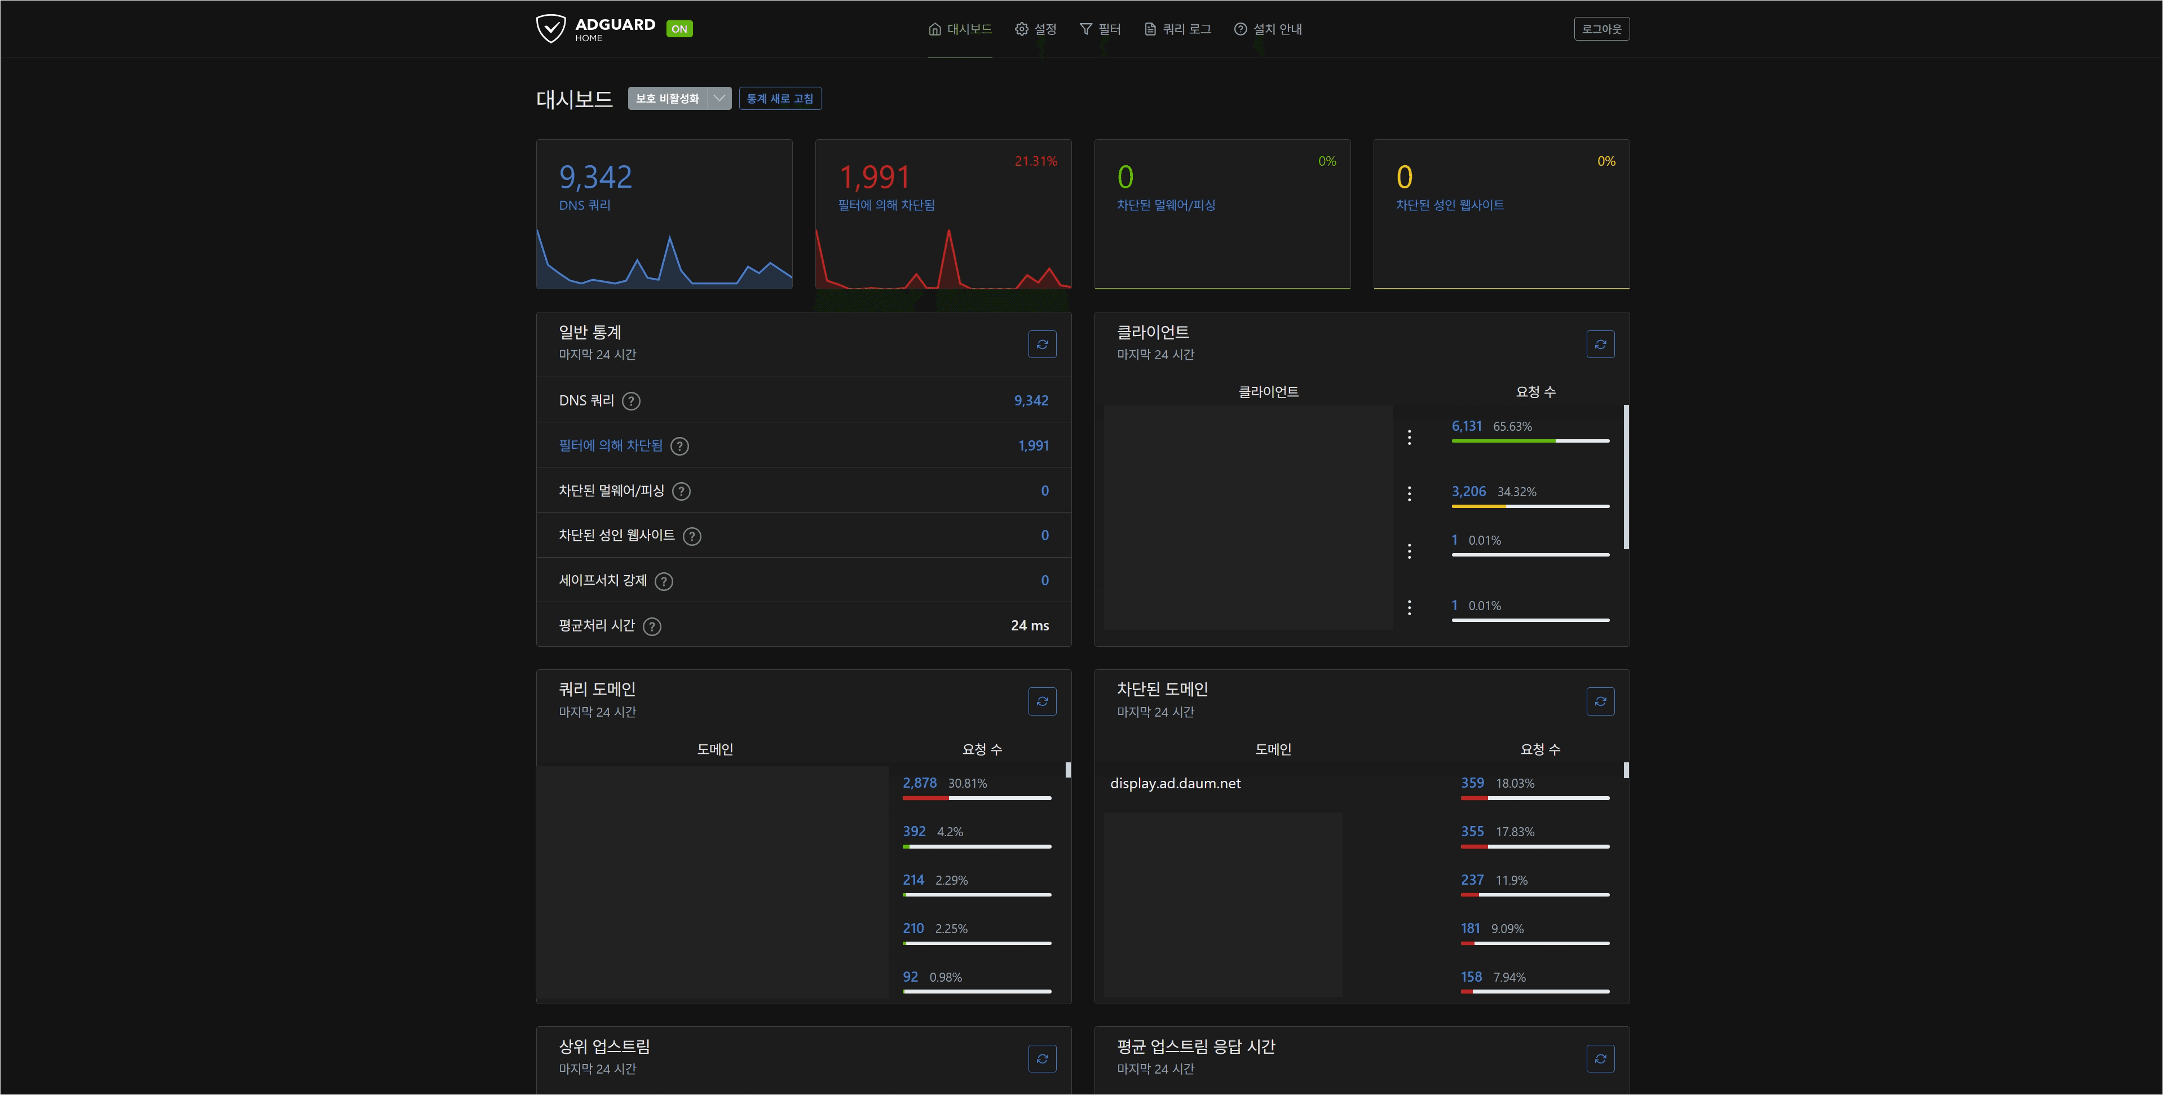Image resolution: width=2163 pixels, height=1095 pixels.
Task: Refresh the 평균 업스트림 응답 시간 card
Action: click(x=1600, y=1059)
